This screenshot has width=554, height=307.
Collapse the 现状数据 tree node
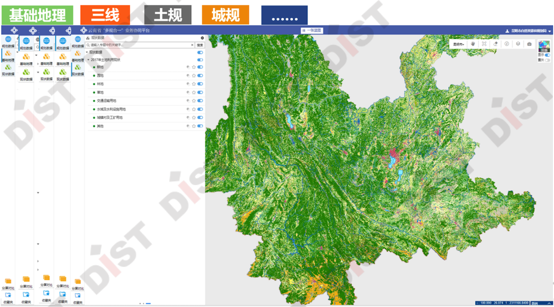point(87,52)
